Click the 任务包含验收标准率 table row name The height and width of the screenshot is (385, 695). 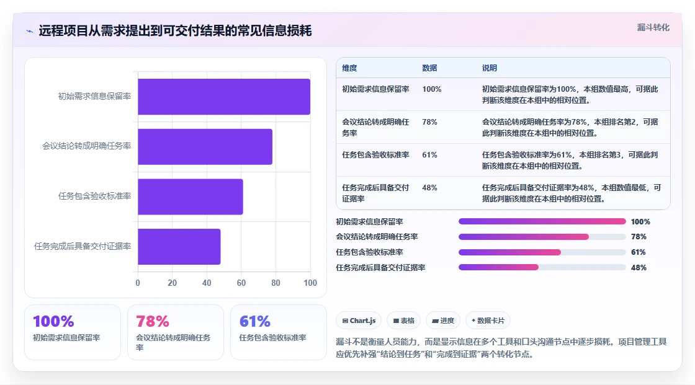click(375, 154)
